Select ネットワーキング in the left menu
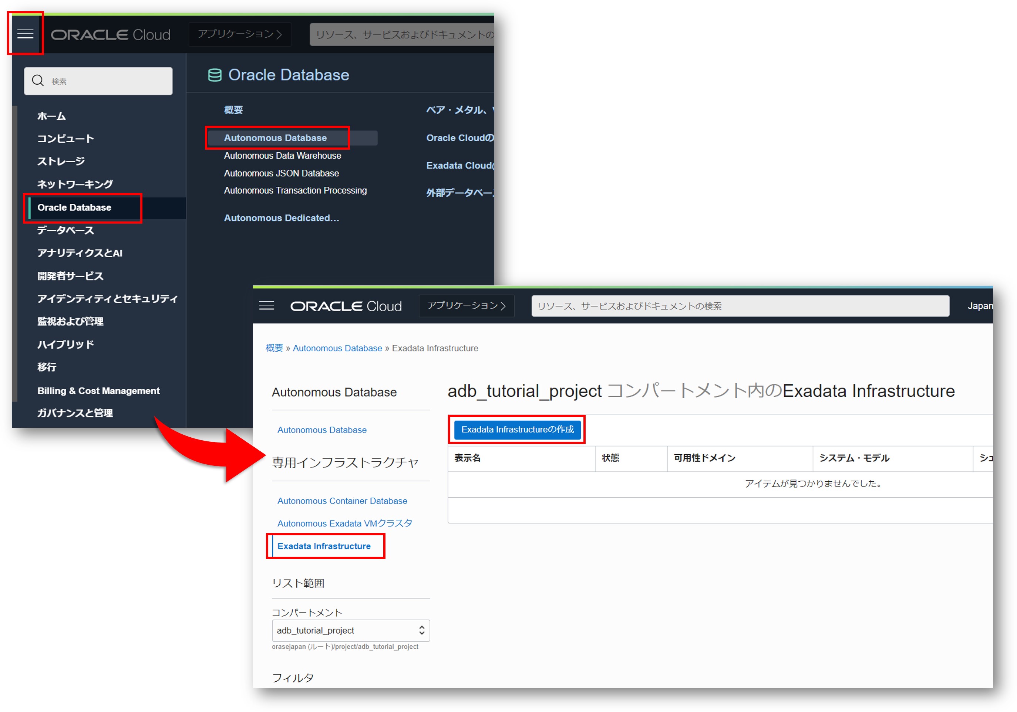Image resolution: width=1017 pixels, height=712 pixels. point(75,184)
